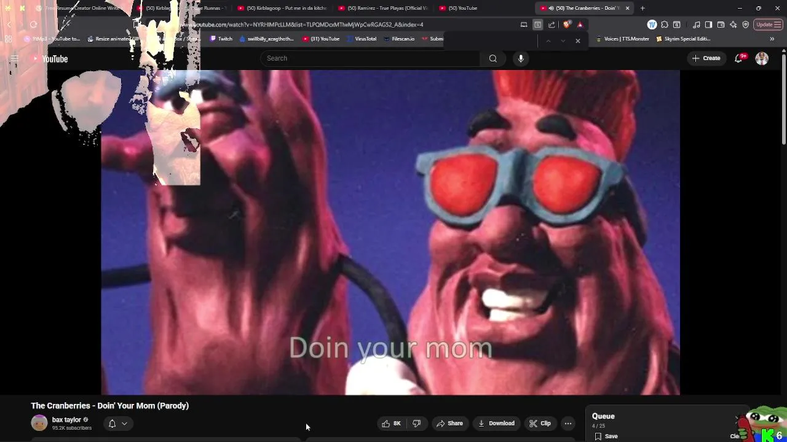Open Brave Shields lion icon
The height and width of the screenshot is (442, 787).
pyautogui.click(x=567, y=25)
